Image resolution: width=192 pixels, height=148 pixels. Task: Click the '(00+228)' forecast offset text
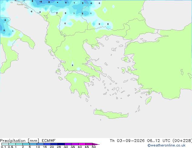[x=182, y=141]
